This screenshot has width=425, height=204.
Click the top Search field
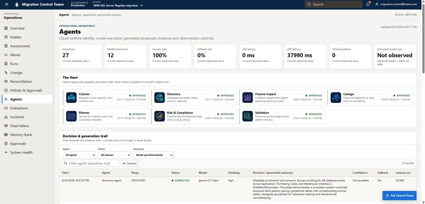(x=334, y=4)
